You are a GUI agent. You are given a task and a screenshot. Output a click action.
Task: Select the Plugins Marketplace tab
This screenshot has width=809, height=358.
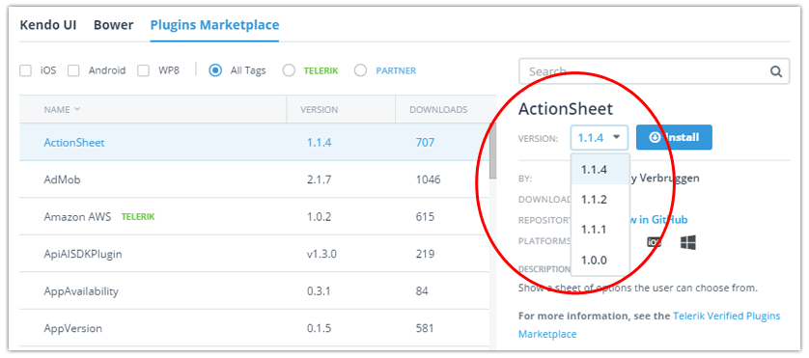click(x=214, y=25)
